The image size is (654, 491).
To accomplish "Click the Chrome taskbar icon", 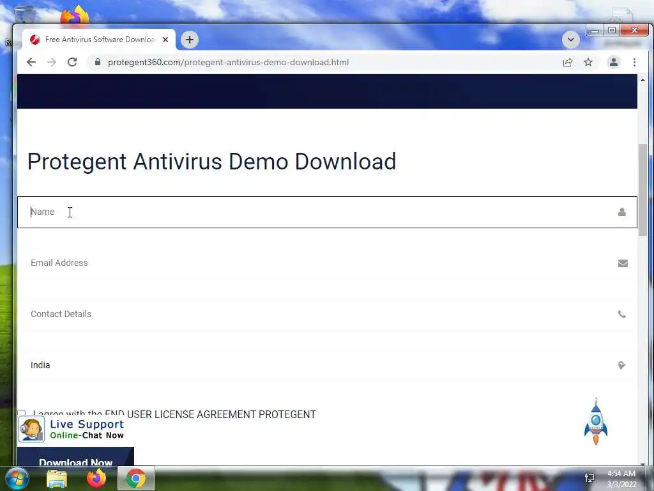I will (136, 478).
